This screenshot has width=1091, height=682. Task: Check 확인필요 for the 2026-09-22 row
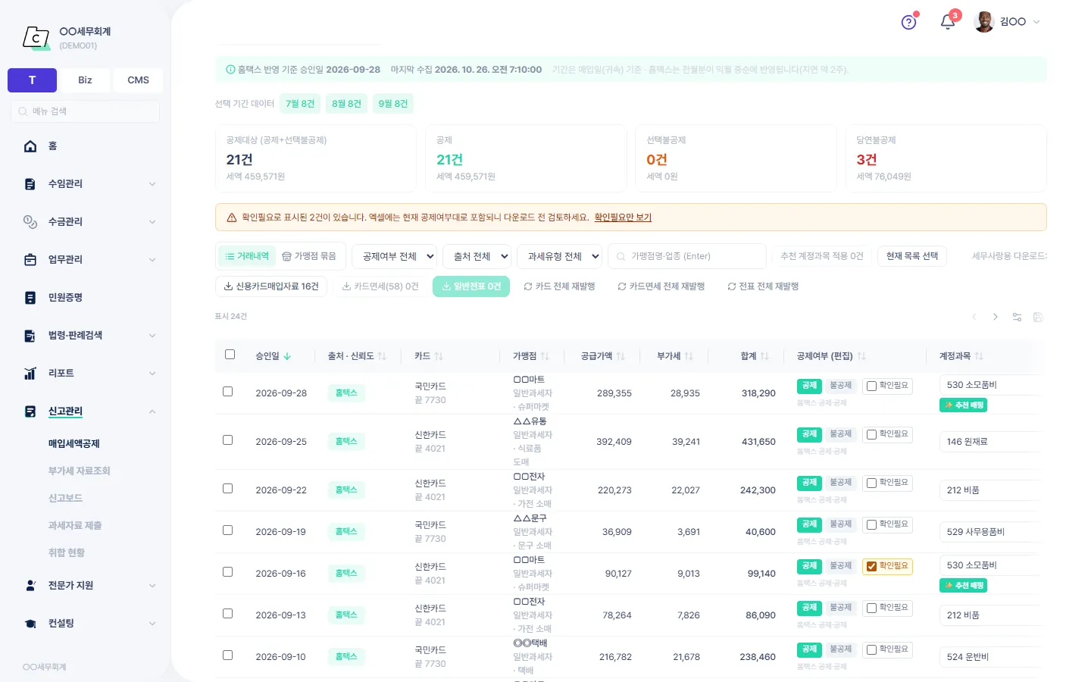coord(871,483)
